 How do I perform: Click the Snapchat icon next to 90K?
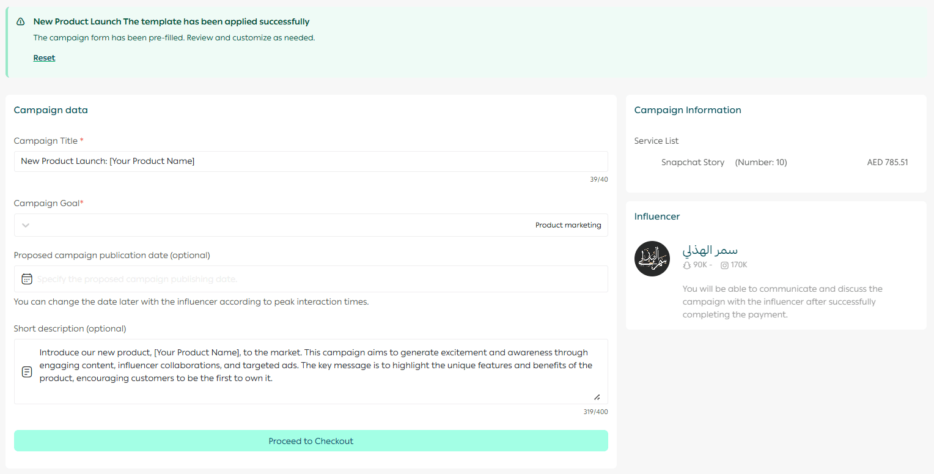pyautogui.click(x=687, y=265)
